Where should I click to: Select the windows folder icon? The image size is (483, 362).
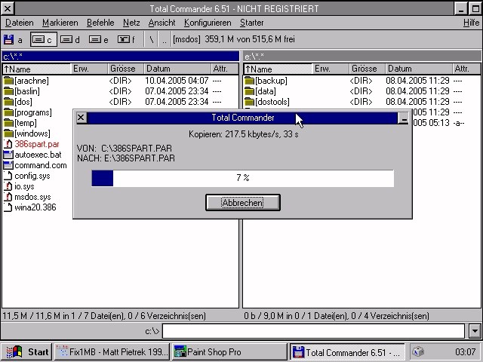coord(8,133)
